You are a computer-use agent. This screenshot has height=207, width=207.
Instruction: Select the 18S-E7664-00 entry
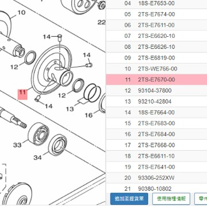pos(156,112)
